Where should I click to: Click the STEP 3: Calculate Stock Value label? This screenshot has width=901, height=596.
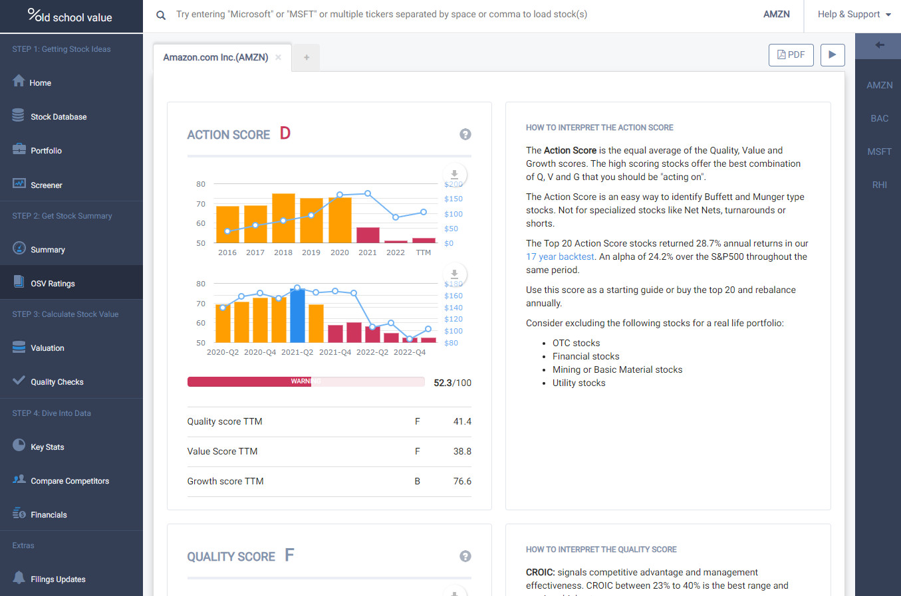click(x=65, y=314)
